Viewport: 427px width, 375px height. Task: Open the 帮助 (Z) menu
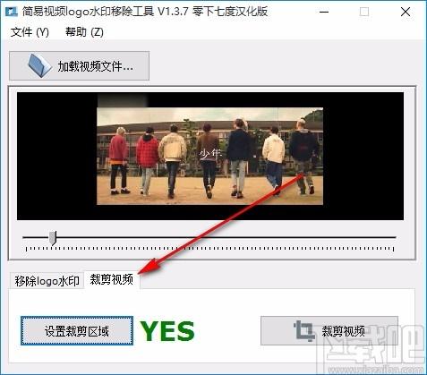click(x=84, y=32)
